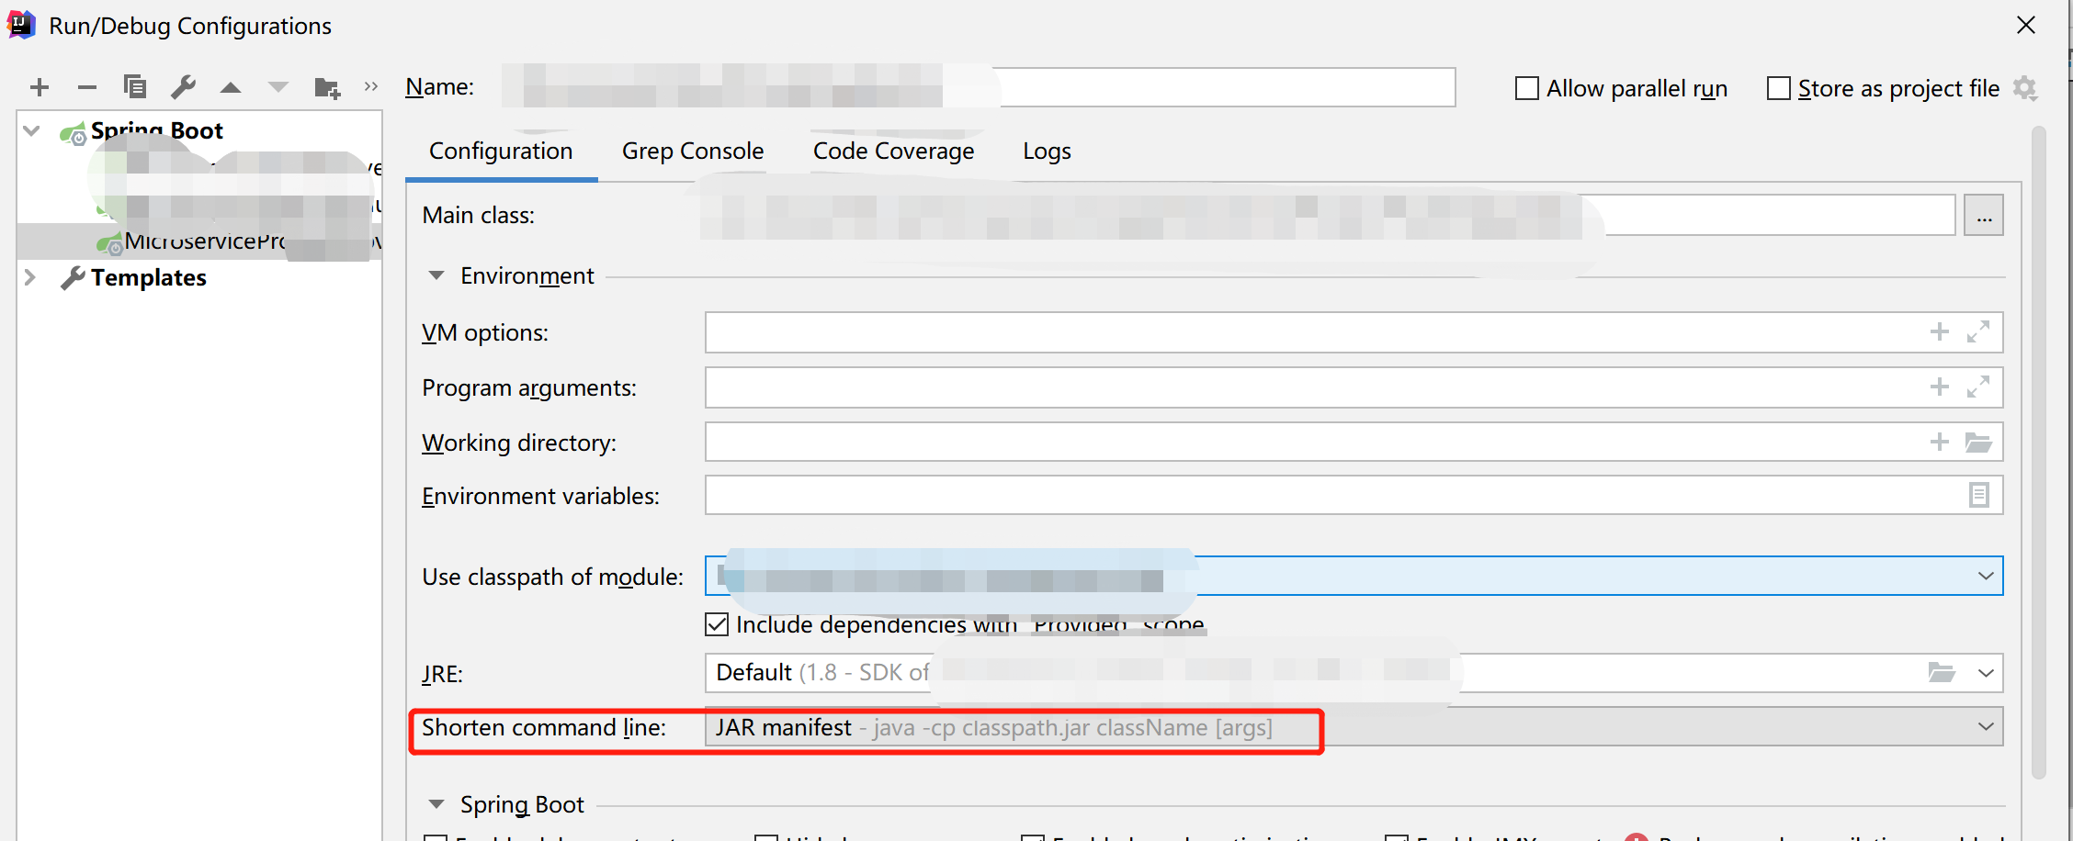Collapse the Spring Boot tree node
This screenshot has height=841, width=2073.
tap(32, 130)
